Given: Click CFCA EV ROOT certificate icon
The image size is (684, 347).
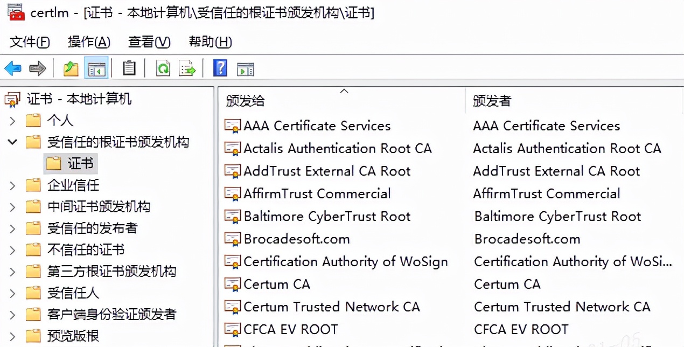Looking at the screenshot, I should point(232,330).
